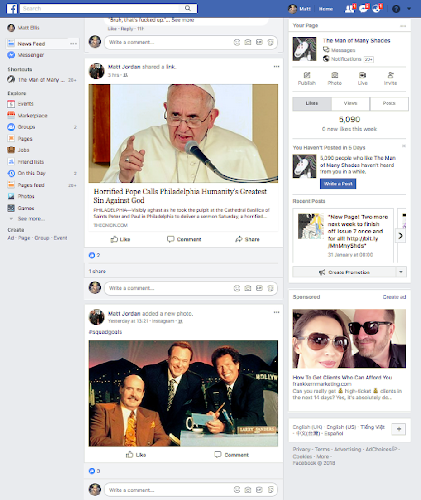Open dropdown arrow beside Create Promotion
Screen dimensions: 421x500
pos(401,272)
